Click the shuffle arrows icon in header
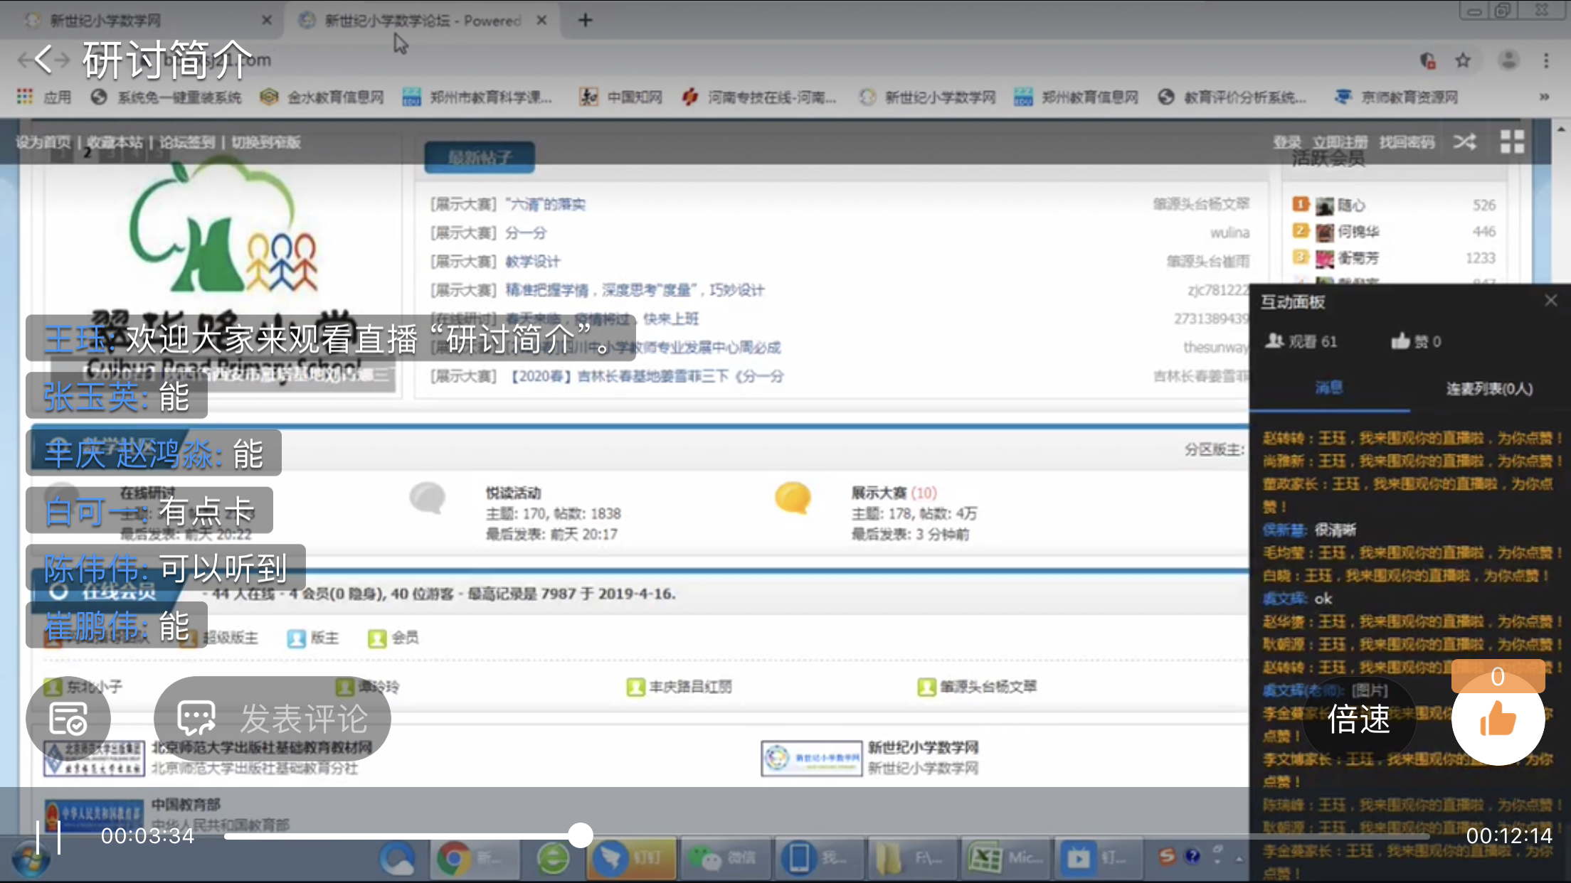1571x883 pixels. click(x=1464, y=141)
